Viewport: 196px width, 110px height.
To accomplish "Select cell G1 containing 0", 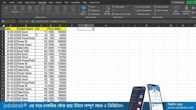I will (86, 29).
